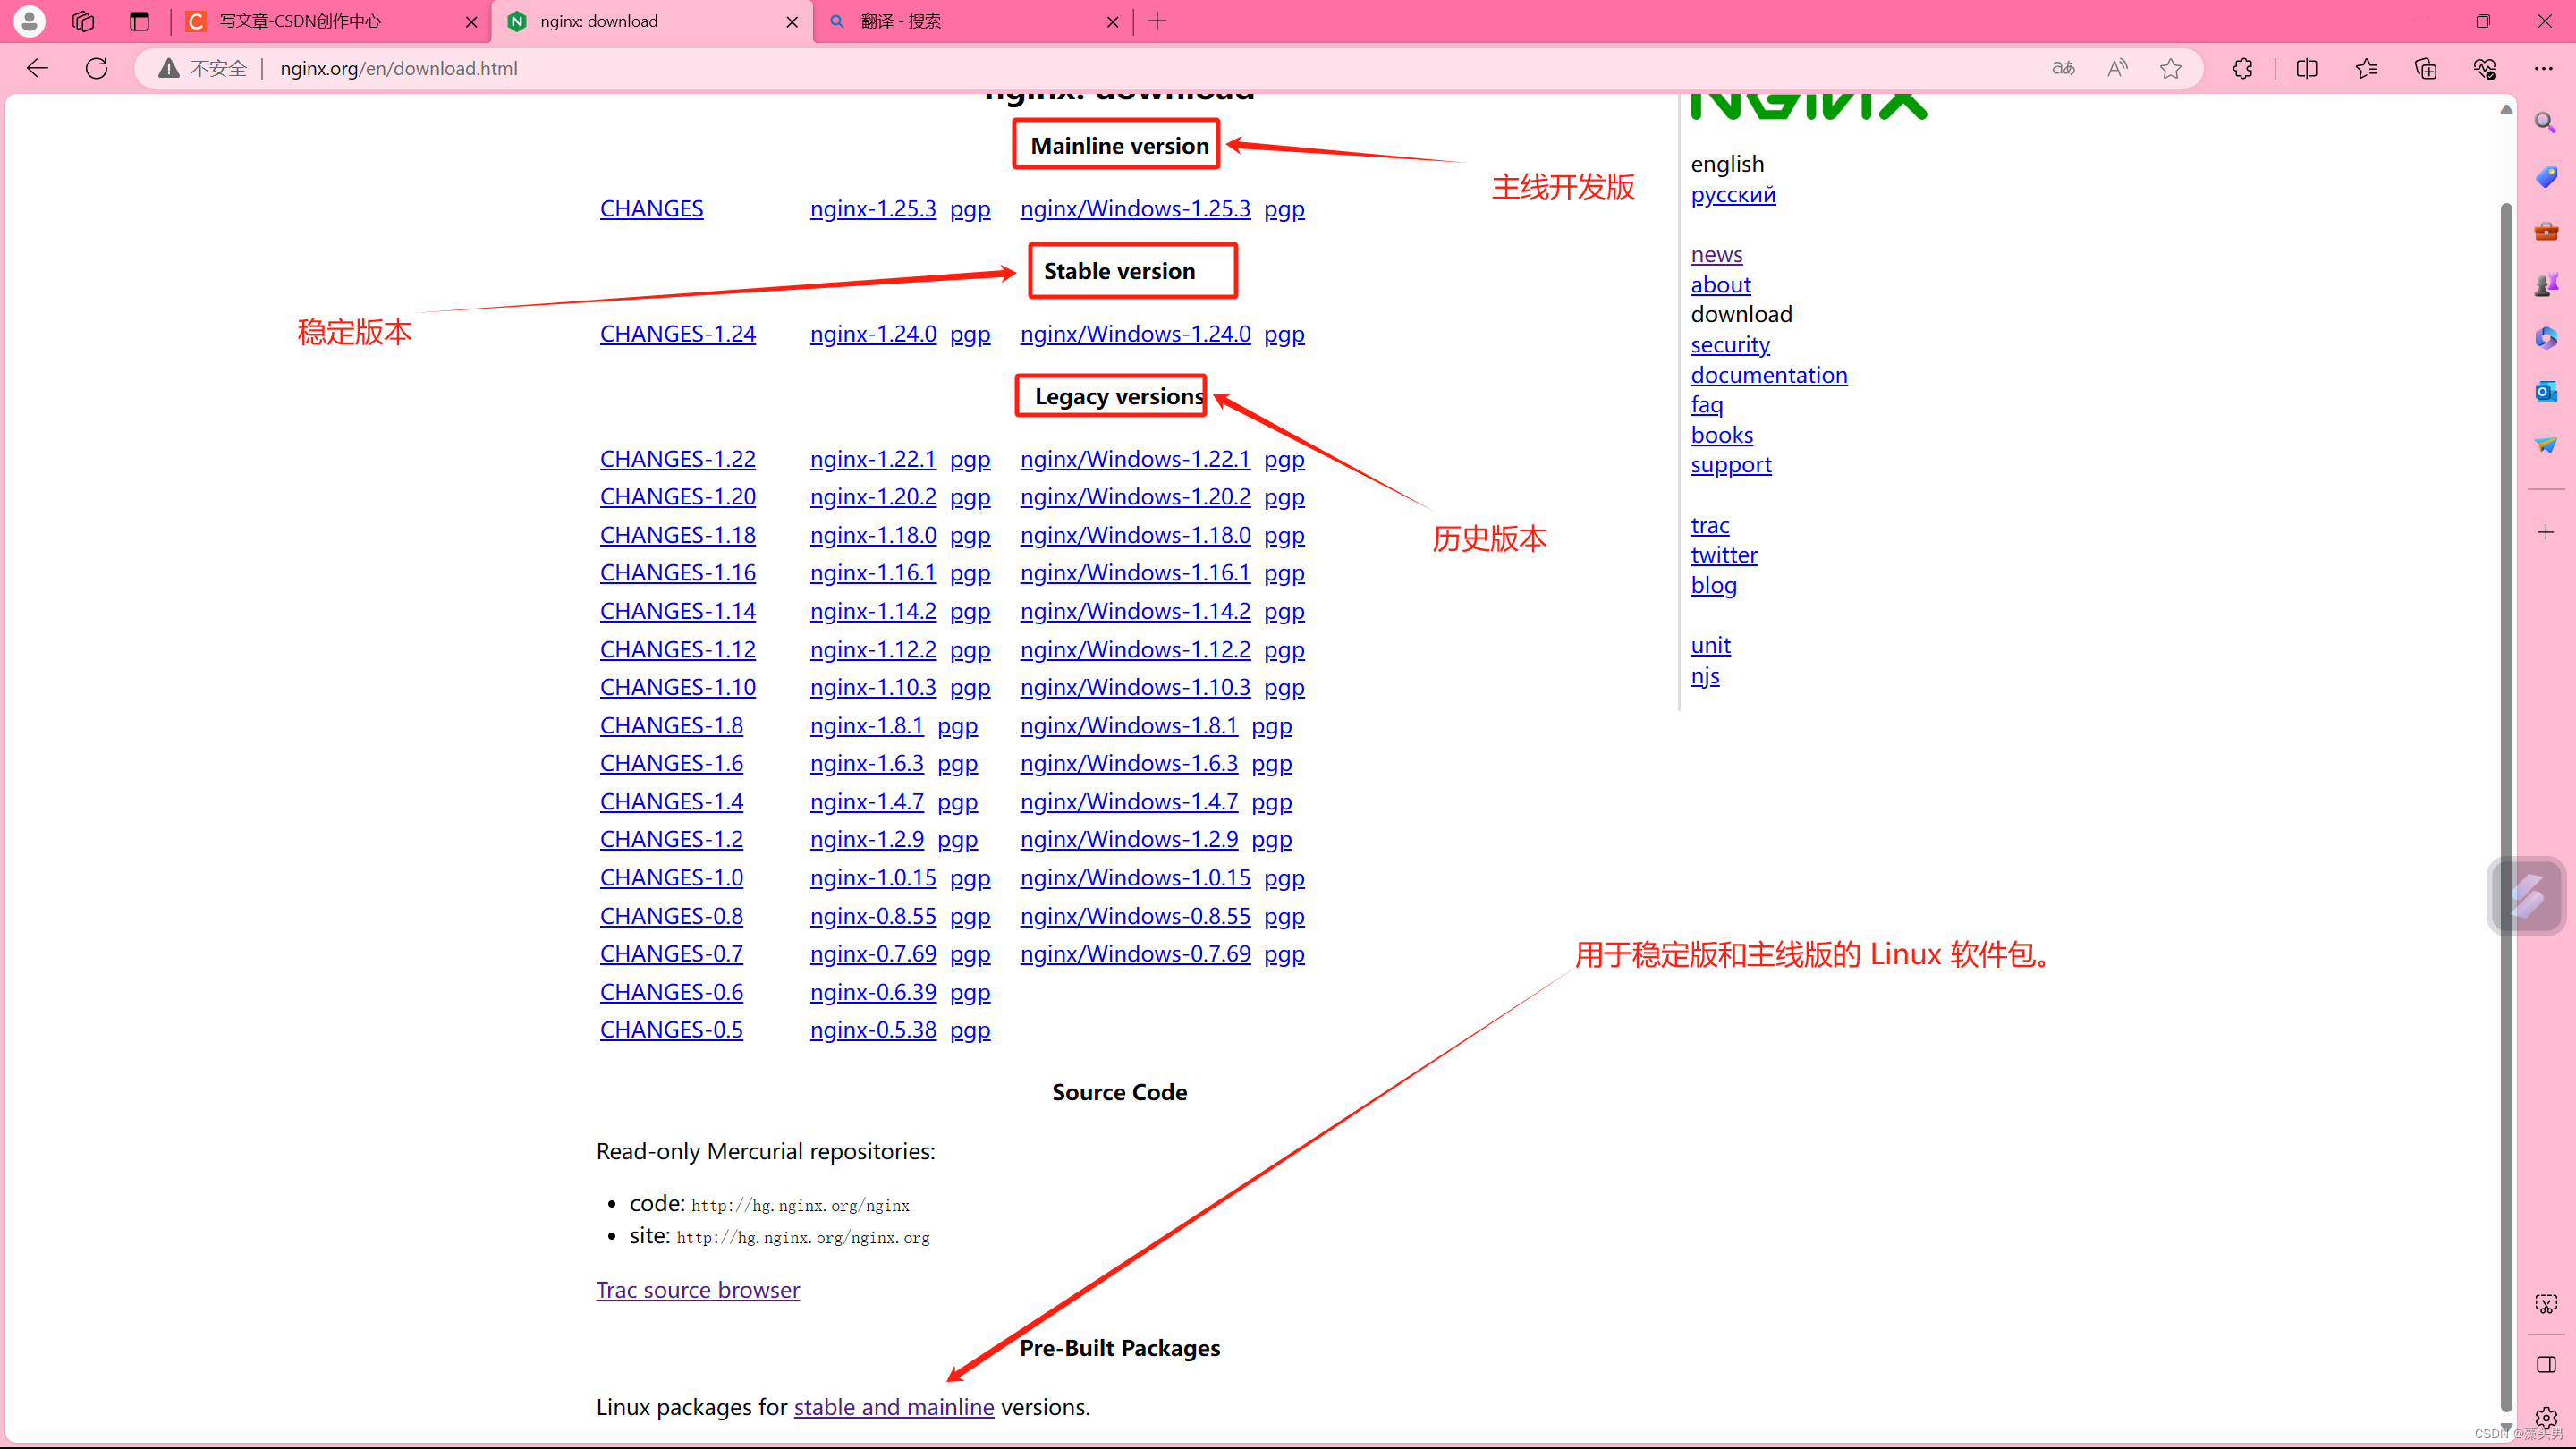Toggle the sidebar layout icon
2576x1449 pixels.
[x=2546, y=1365]
